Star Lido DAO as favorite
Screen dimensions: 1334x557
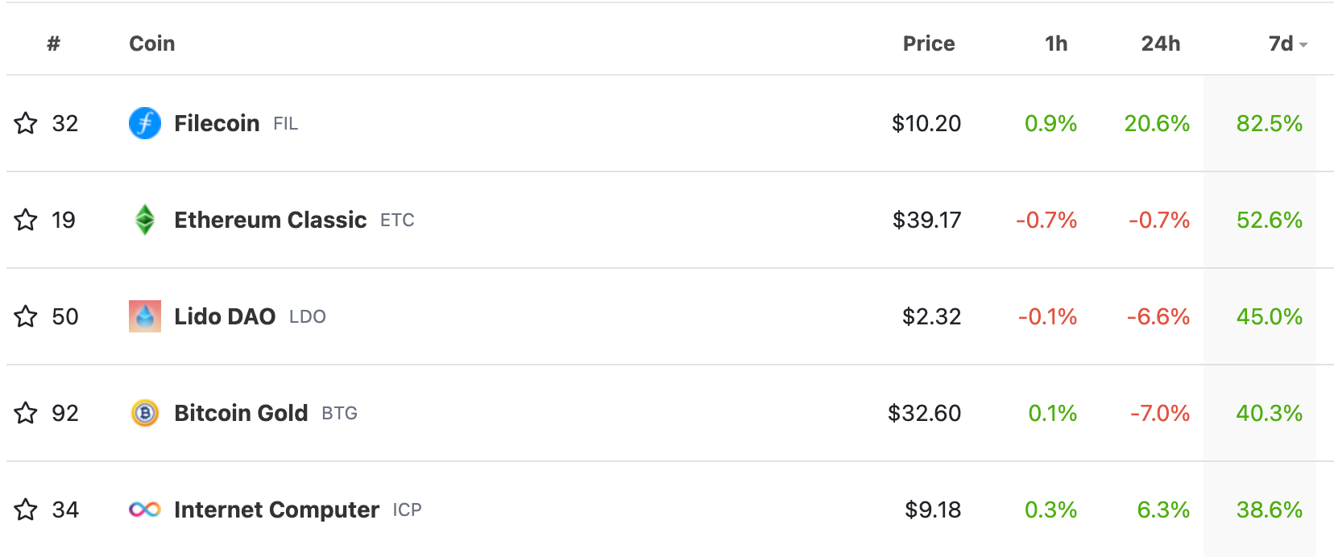point(26,316)
